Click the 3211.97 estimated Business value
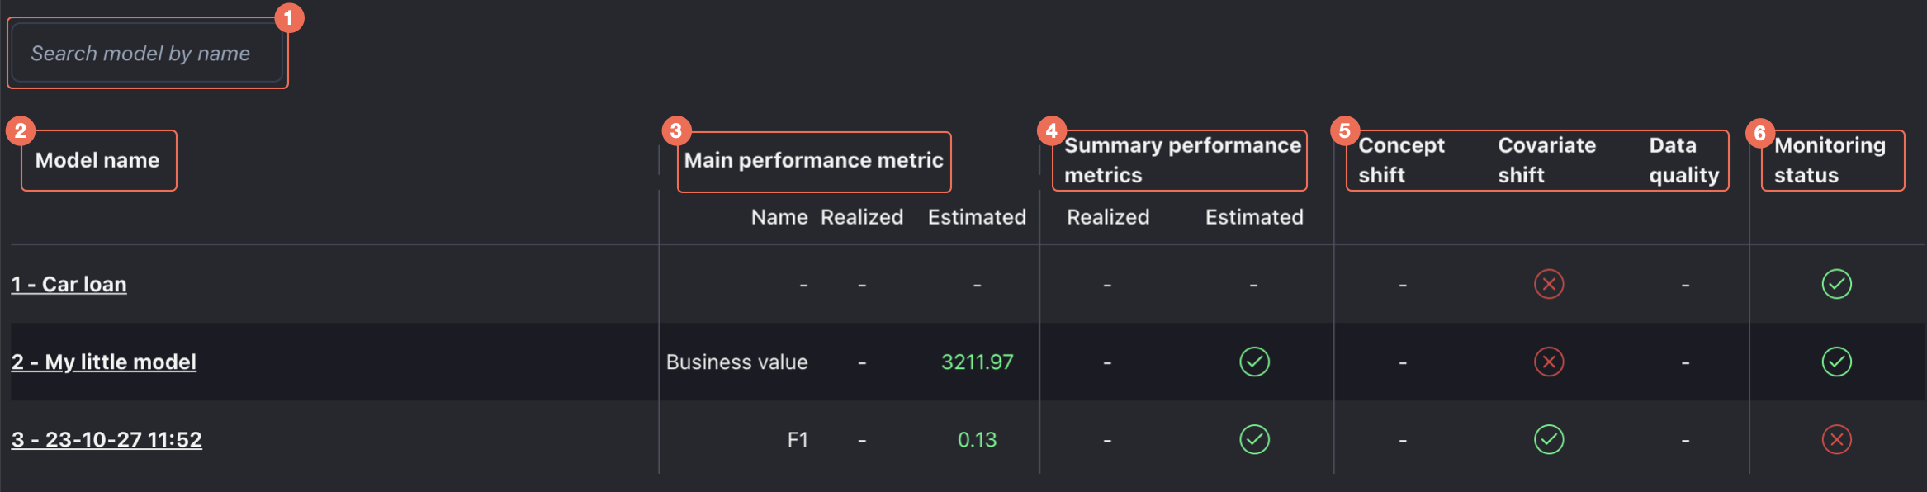Viewport: 1927px width, 492px height. coord(977,362)
